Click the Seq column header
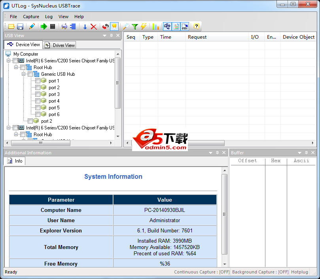The height and width of the screenshot is (279, 320). pos(132,37)
